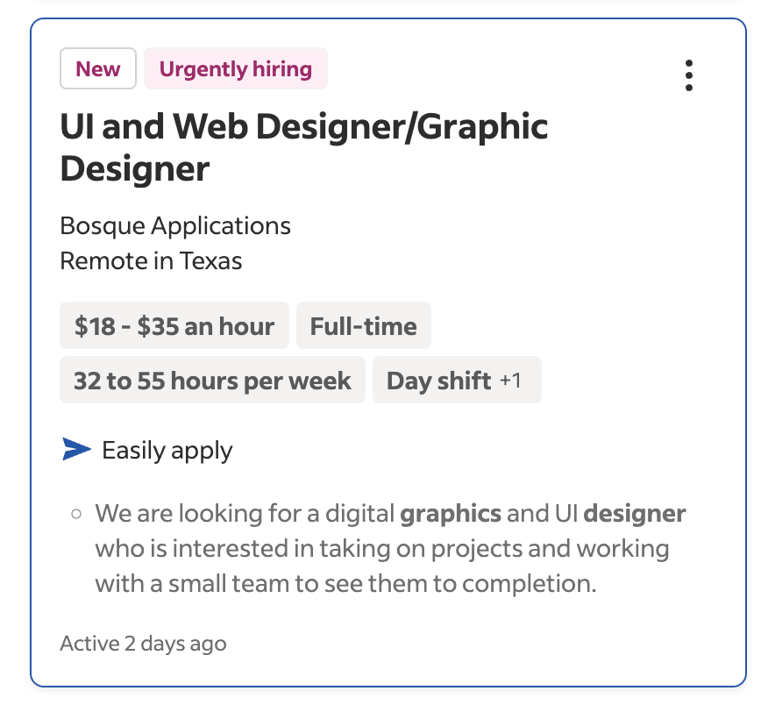Click the New badge

tap(98, 69)
